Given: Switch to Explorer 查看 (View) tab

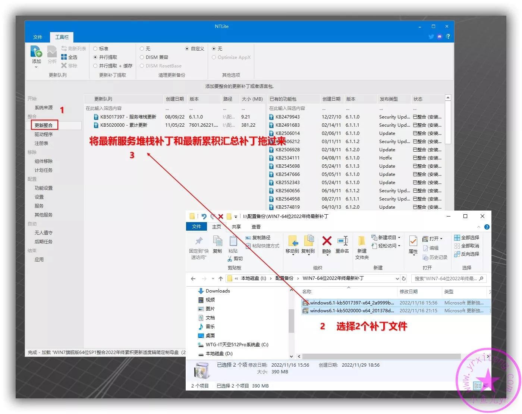Looking at the screenshot, I should pyautogui.click(x=256, y=227).
